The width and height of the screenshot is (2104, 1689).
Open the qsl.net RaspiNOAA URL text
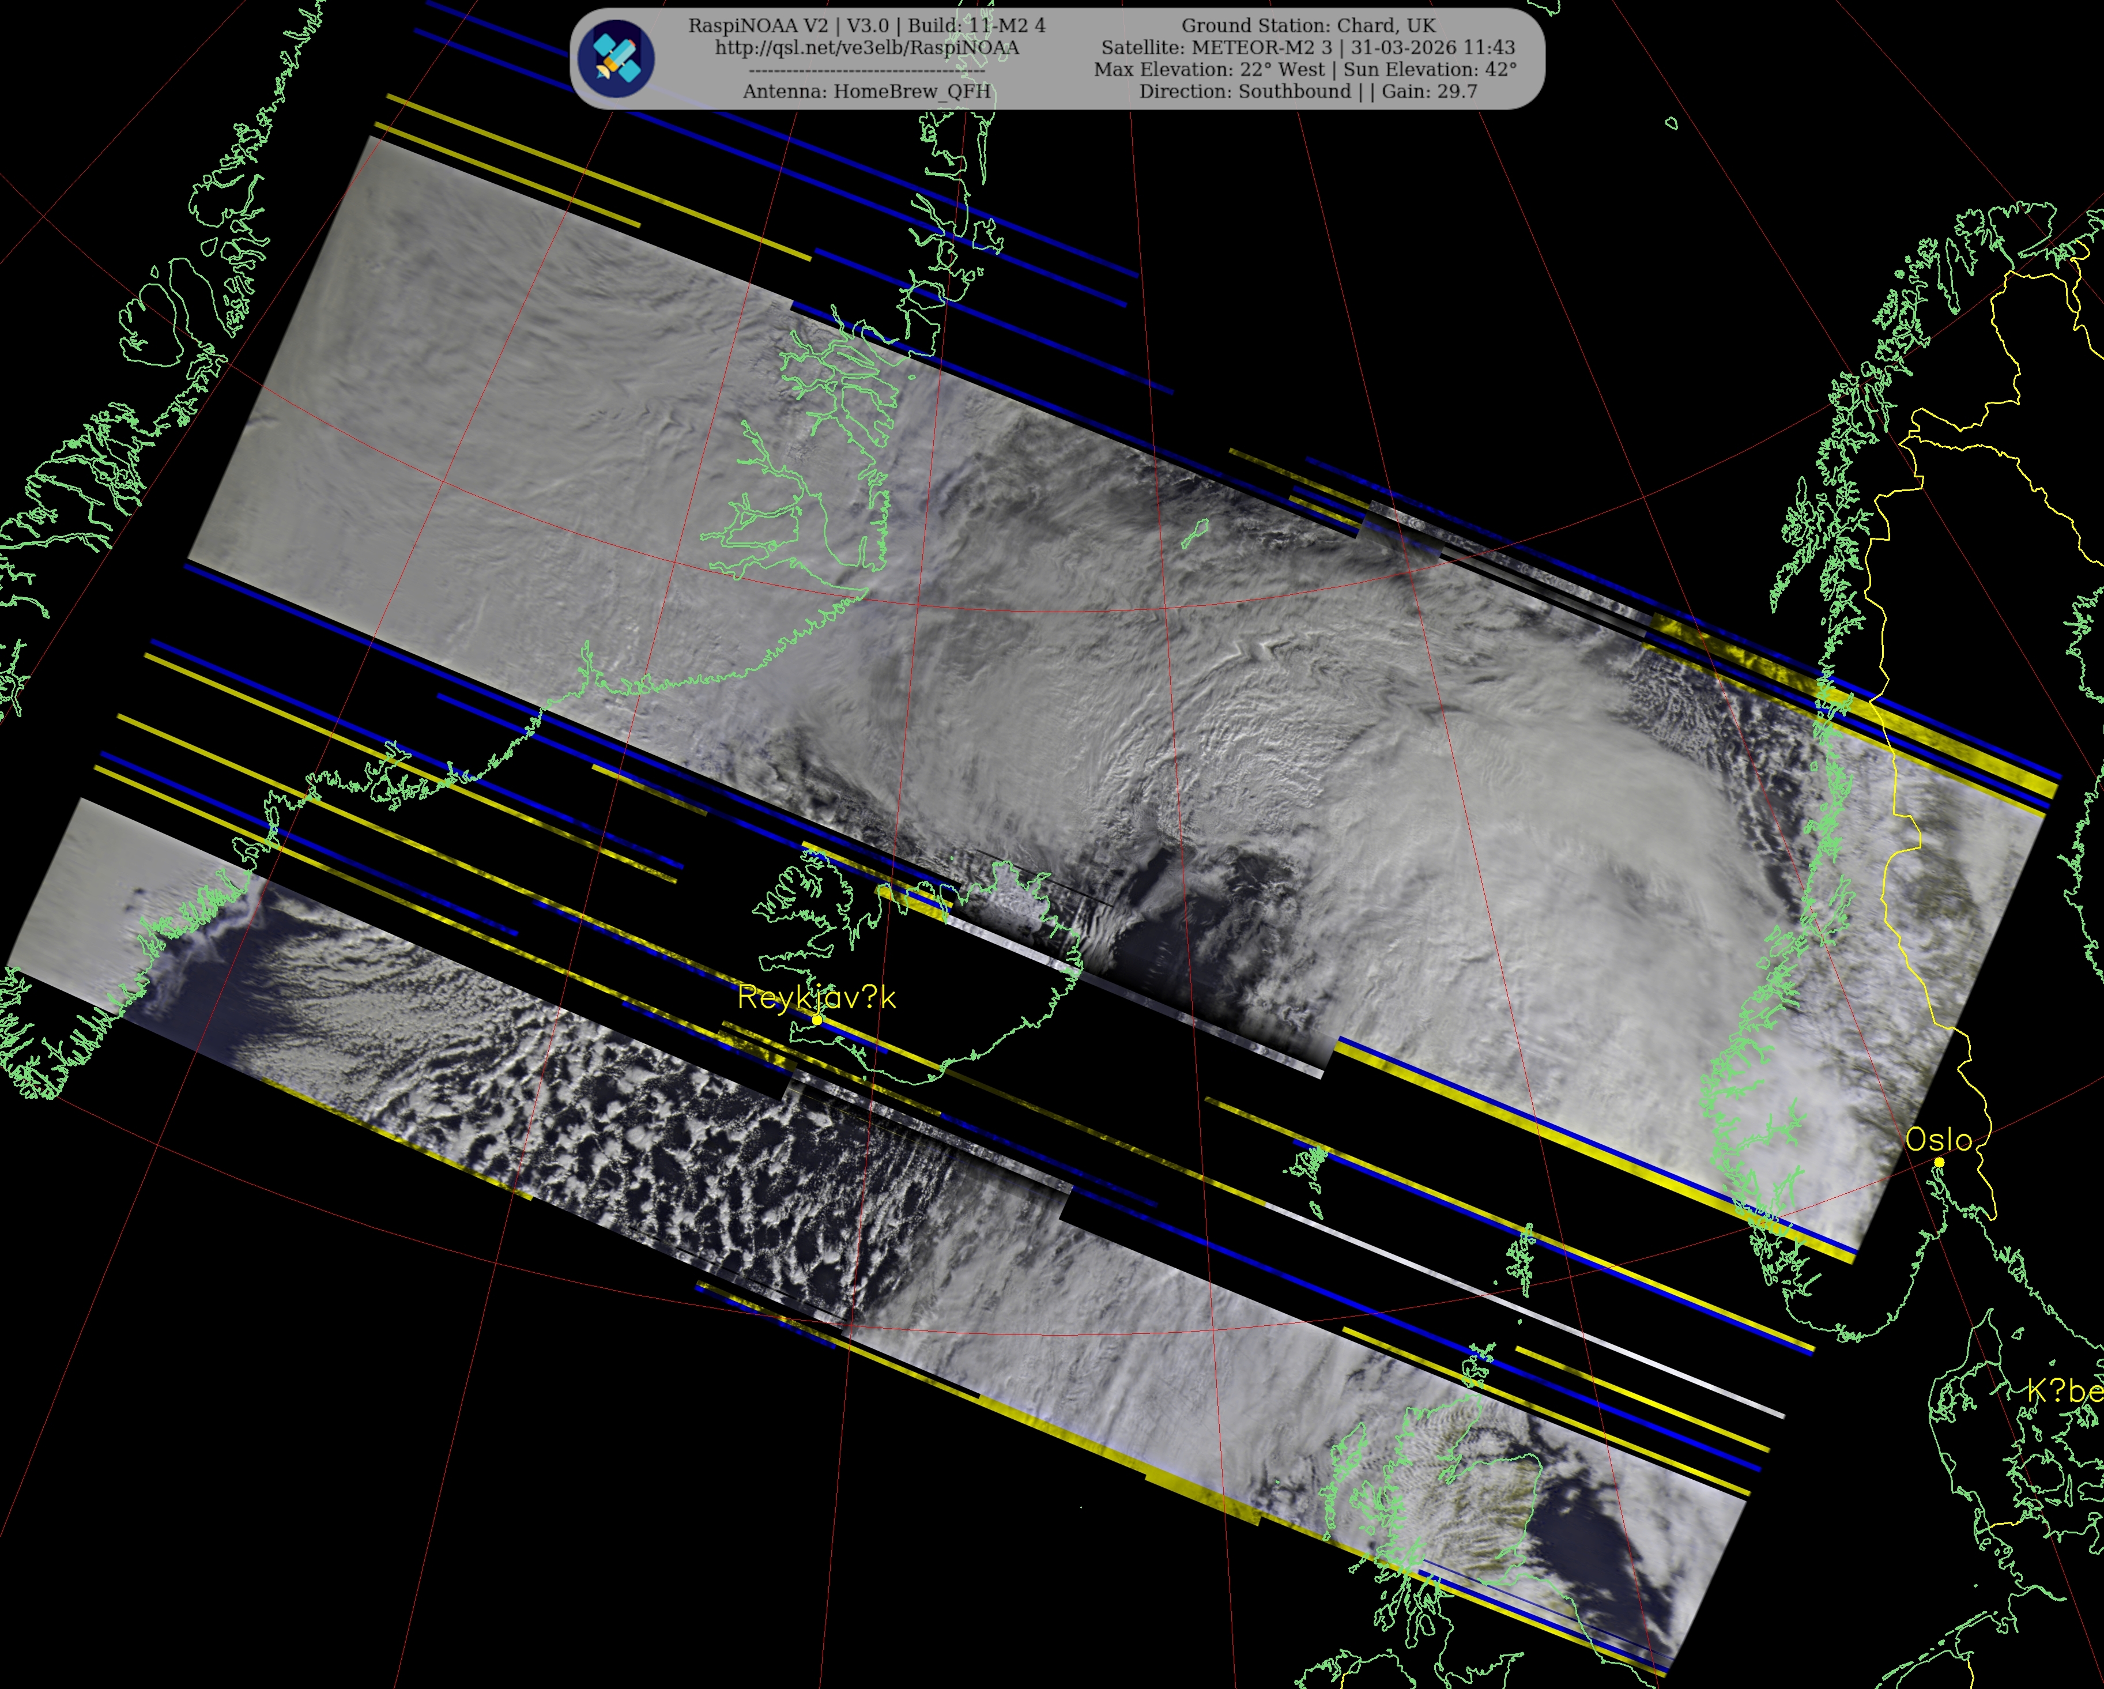tap(866, 48)
